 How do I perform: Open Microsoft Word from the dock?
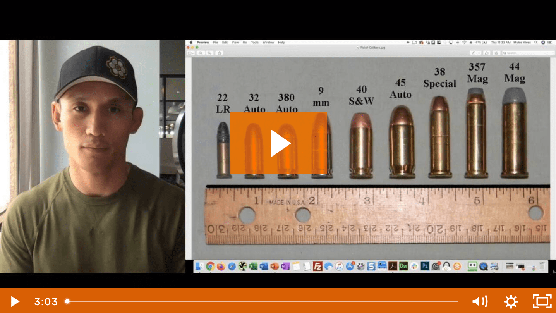(264, 267)
